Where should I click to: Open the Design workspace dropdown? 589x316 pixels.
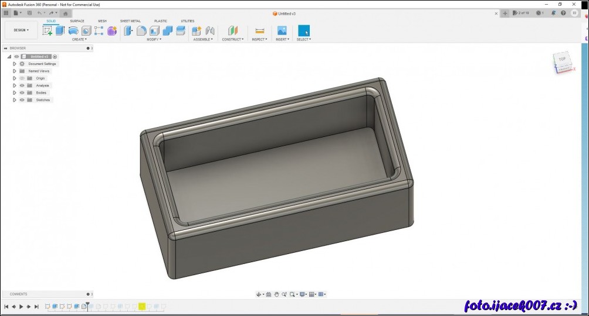(21, 30)
